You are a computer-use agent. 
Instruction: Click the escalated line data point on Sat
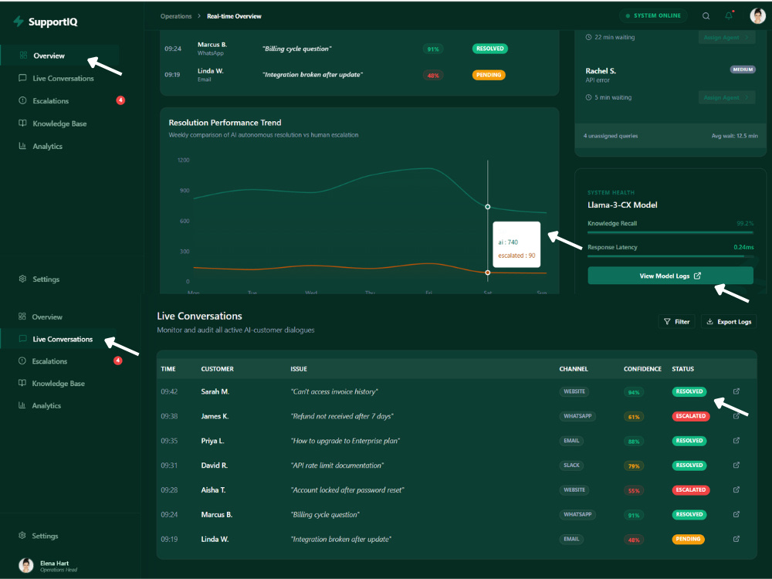coord(487,273)
